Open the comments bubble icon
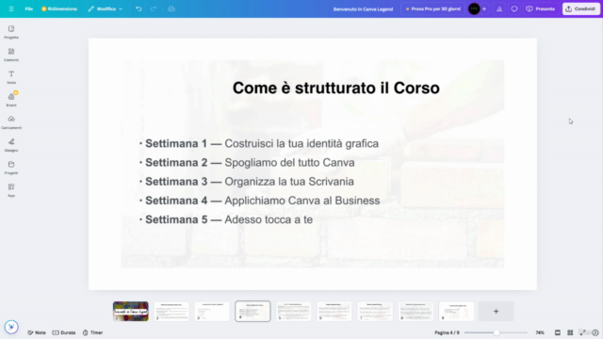 point(514,8)
